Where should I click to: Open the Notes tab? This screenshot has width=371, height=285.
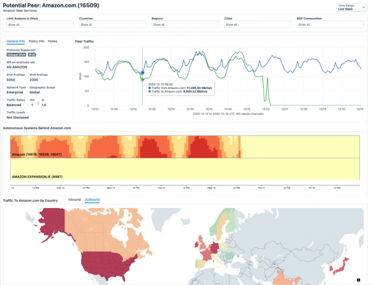(x=53, y=41)
